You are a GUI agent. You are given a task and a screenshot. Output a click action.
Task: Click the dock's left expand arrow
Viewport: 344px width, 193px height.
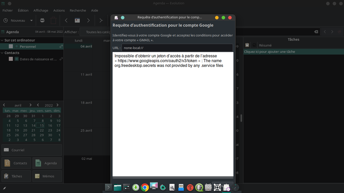tap(108, 187)
